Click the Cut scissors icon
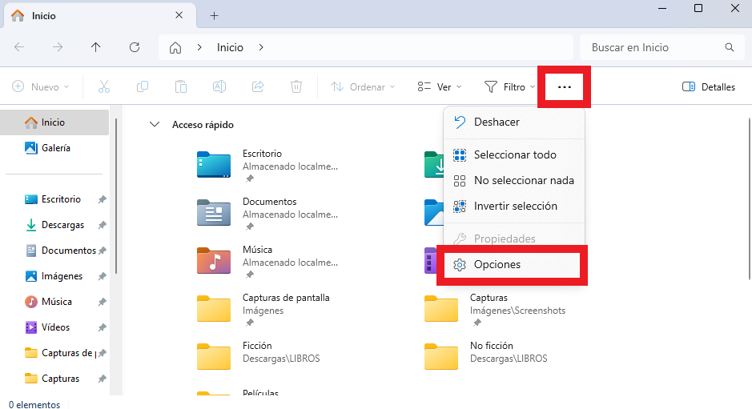This screenshot has height=409, width=752. coord(104,86)
